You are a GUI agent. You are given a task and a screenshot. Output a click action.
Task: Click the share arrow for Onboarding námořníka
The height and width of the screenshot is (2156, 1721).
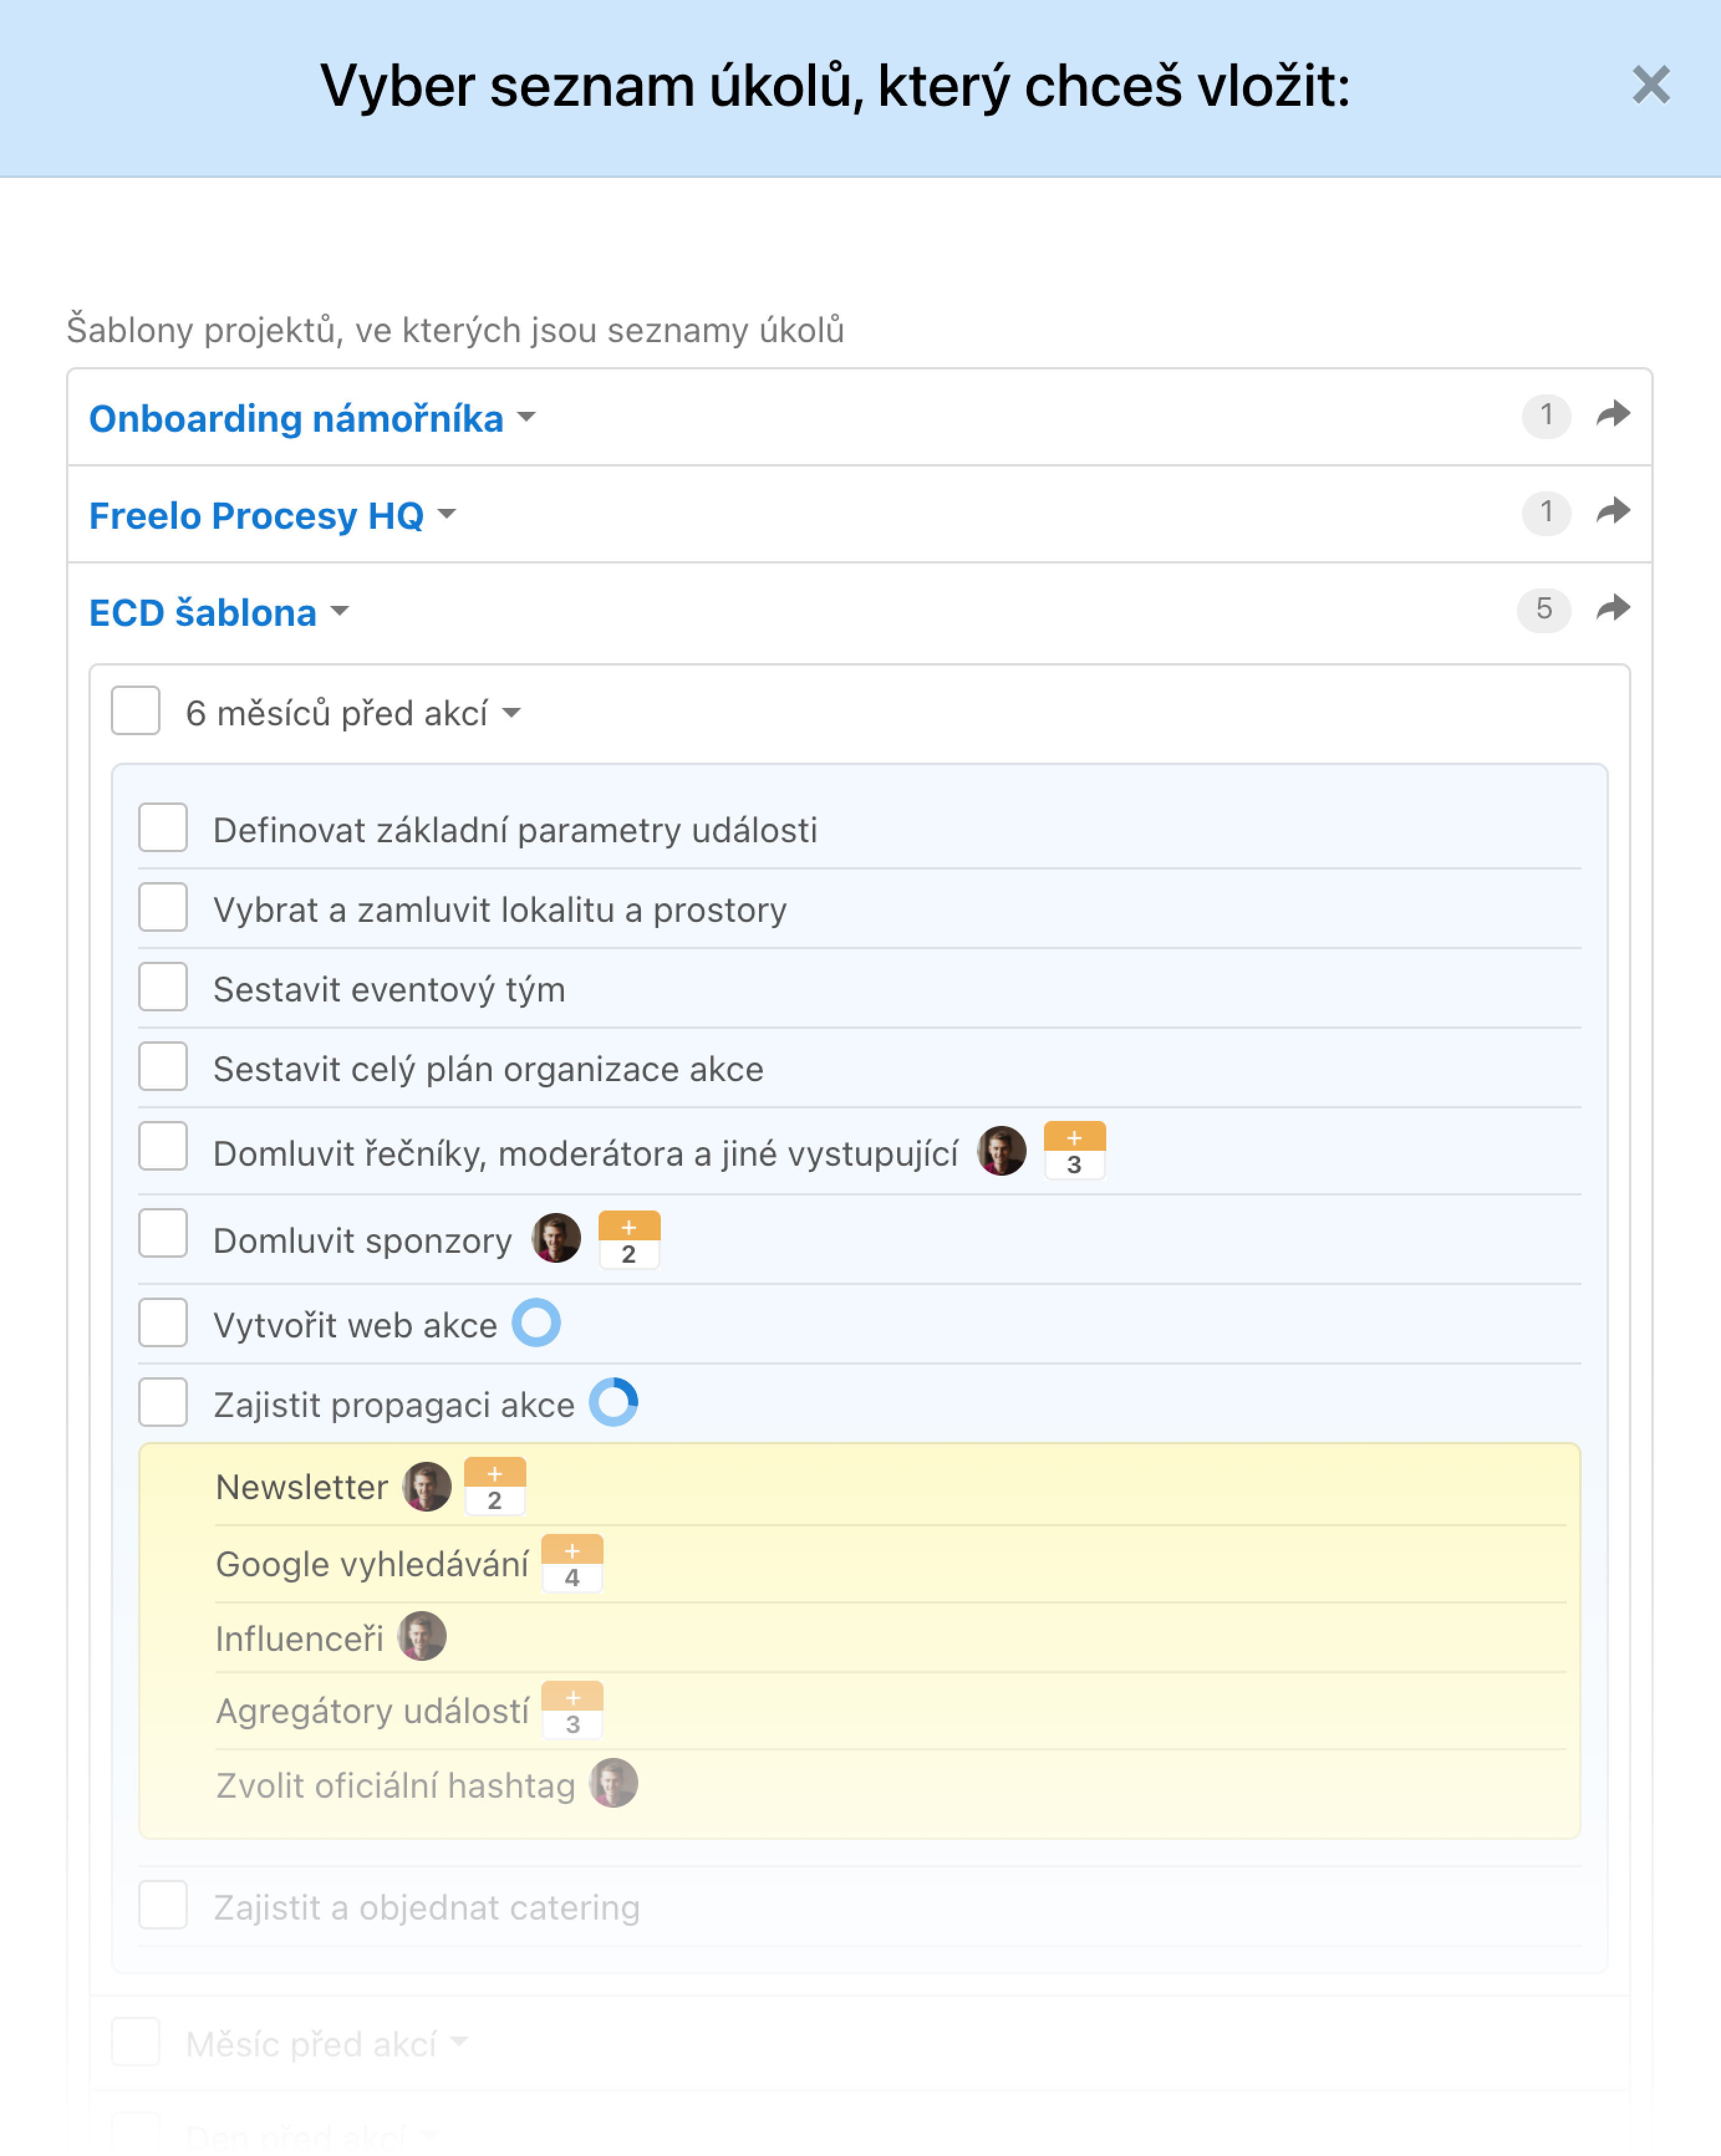pos(1613,414)
